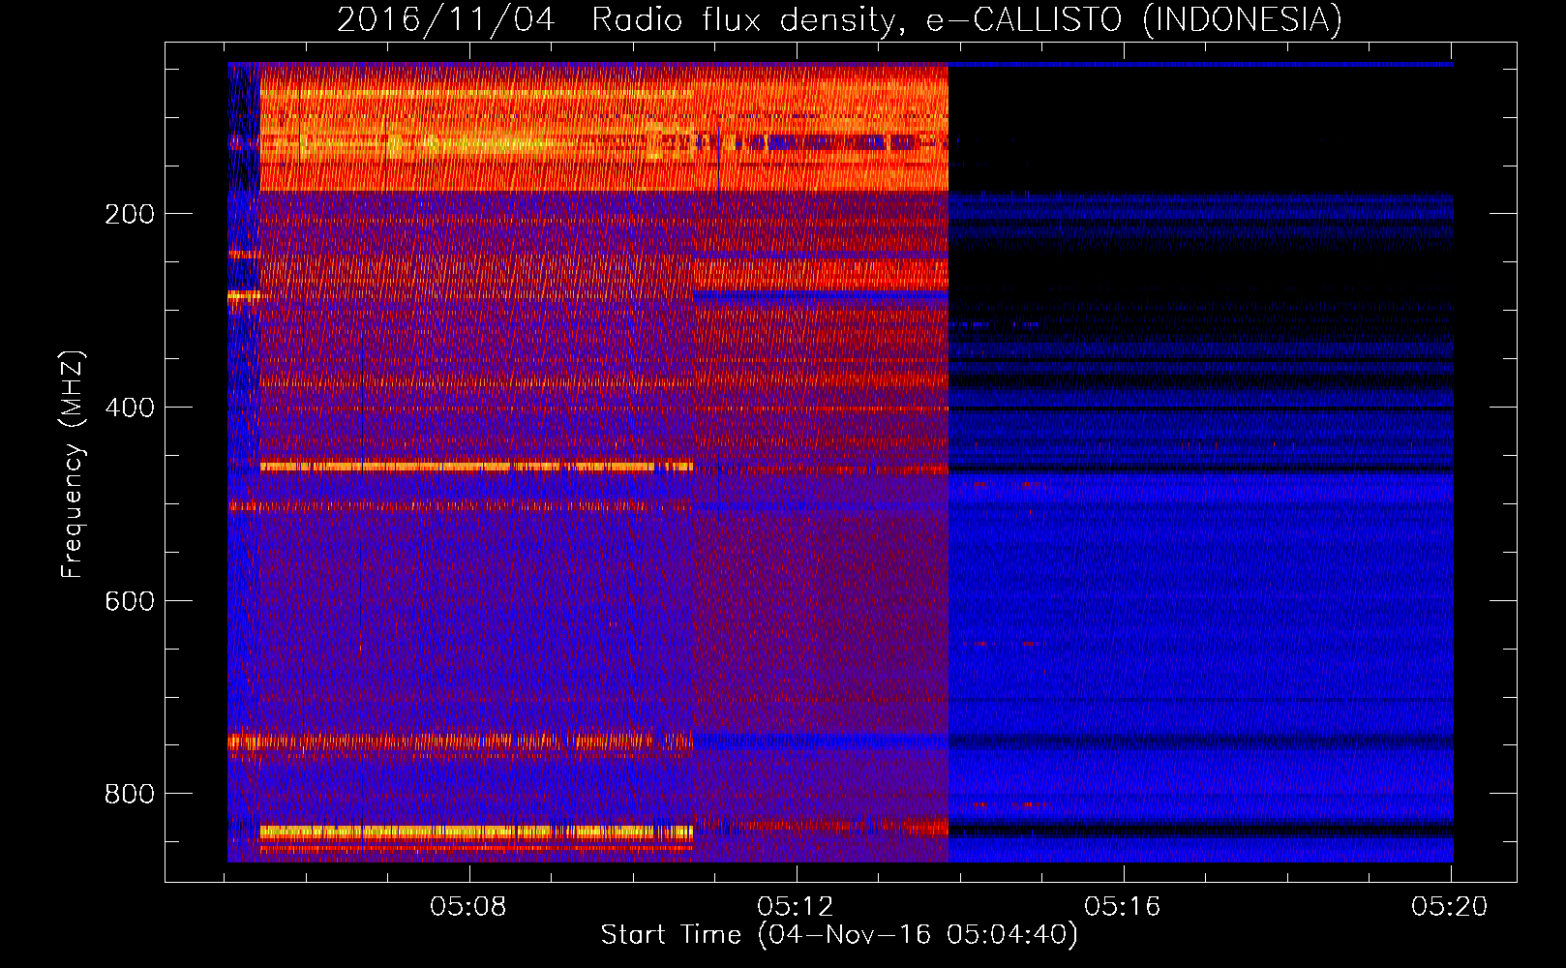The width and height of the screenshot is (1566, 968).
Task: Click the 800 frequency tick label
Action: tap(130, 794)
